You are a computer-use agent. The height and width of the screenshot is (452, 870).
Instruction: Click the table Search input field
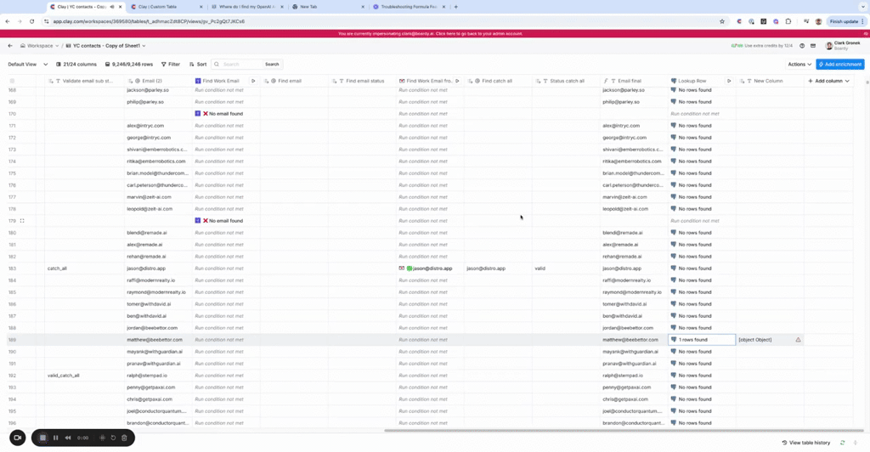point(240,64)
